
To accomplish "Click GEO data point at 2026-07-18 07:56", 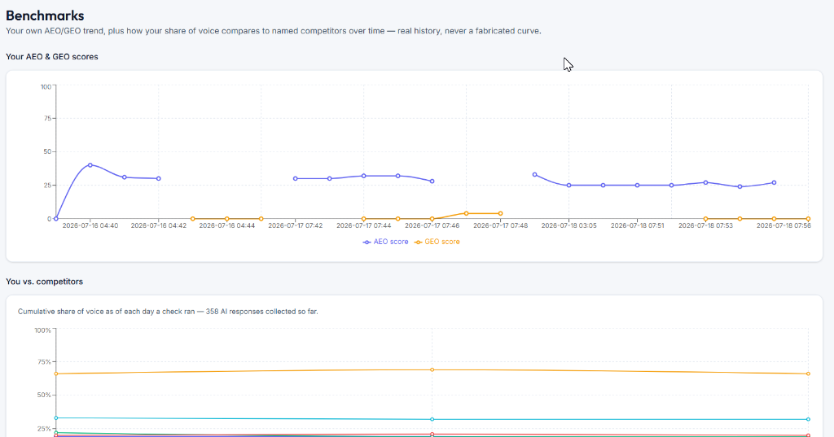I will [x=808, y=218].
